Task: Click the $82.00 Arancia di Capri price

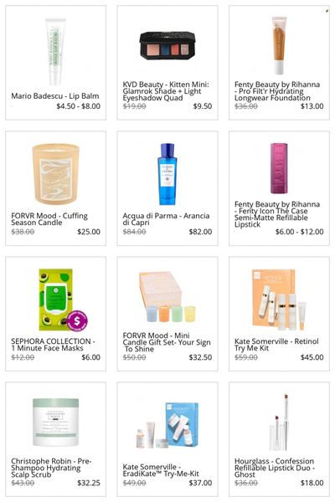Action: [x=200, y=232]
